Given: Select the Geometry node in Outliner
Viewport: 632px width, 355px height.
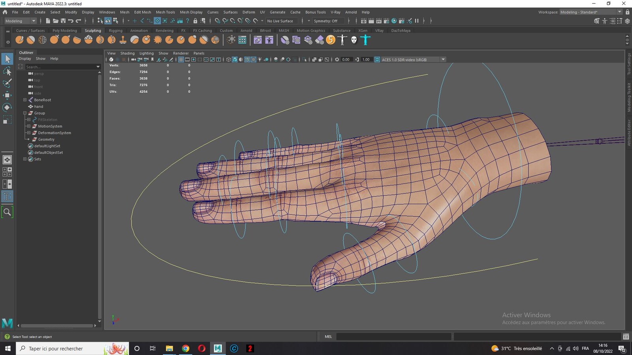Looking at the screenshot, I should pyautogui.click(x=46, y=139).
